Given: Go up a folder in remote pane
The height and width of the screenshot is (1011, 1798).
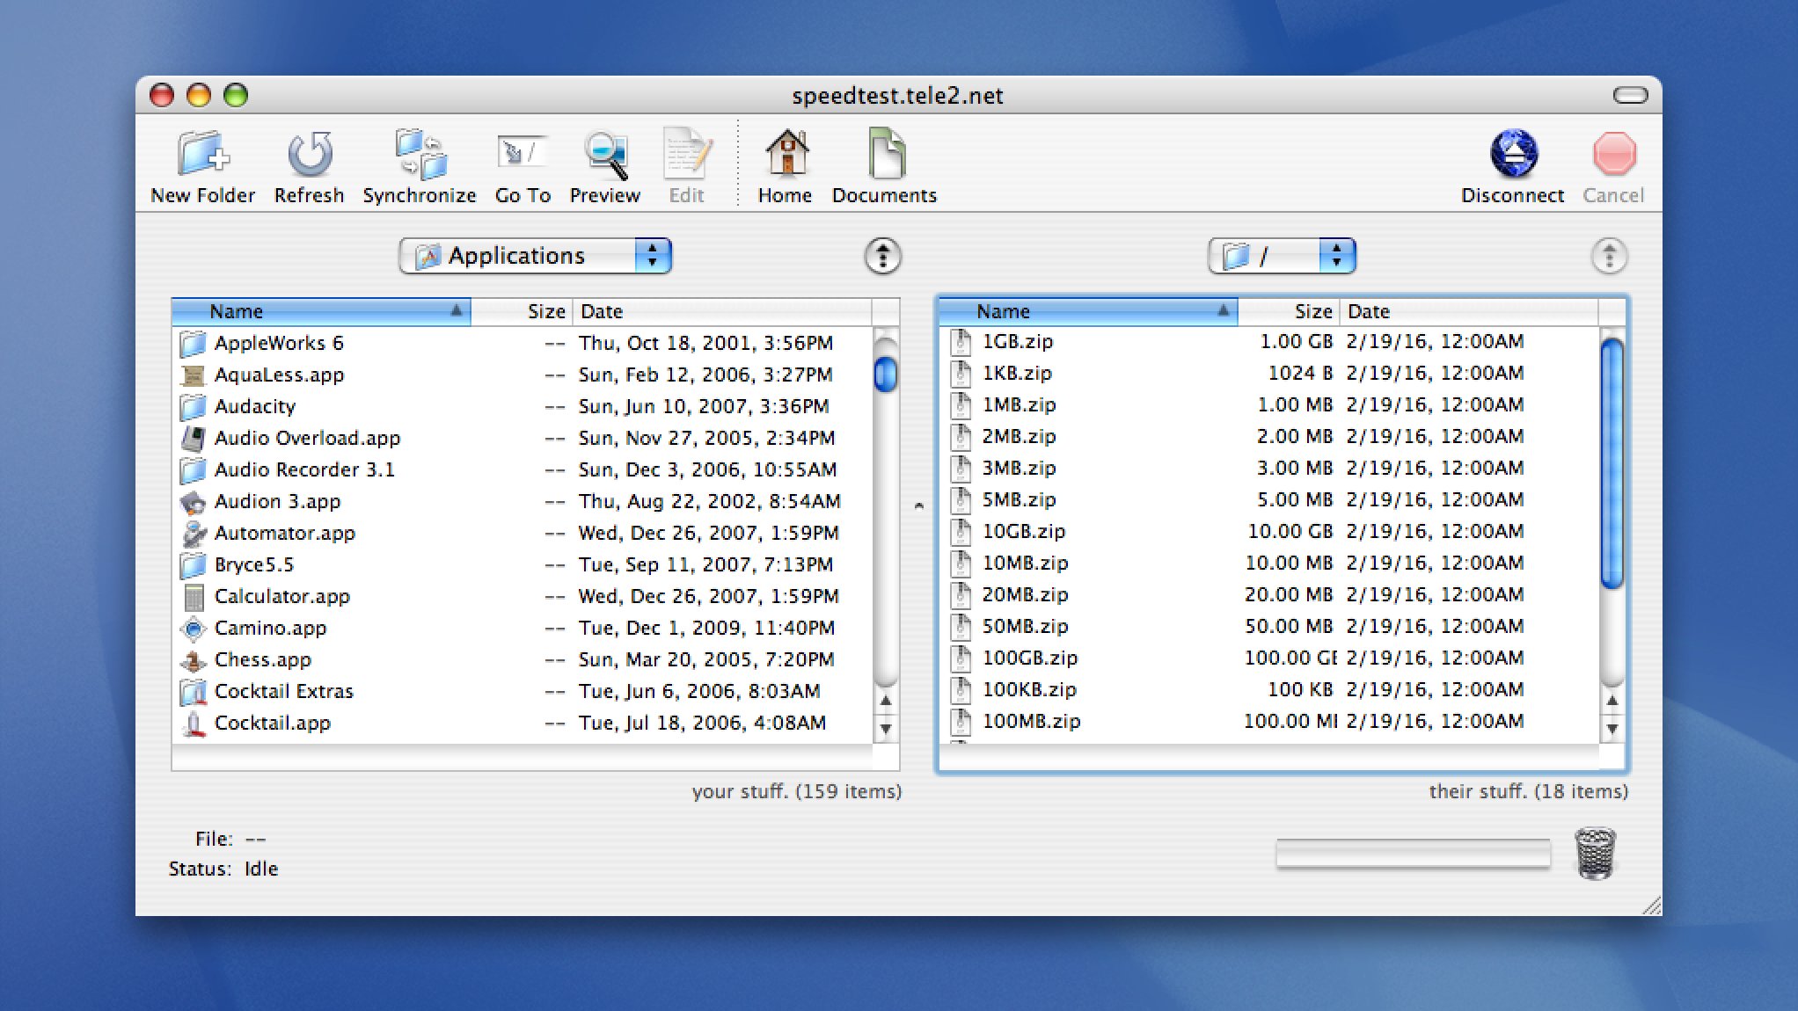Looking at the screenshot, I should coord(1609,257).
